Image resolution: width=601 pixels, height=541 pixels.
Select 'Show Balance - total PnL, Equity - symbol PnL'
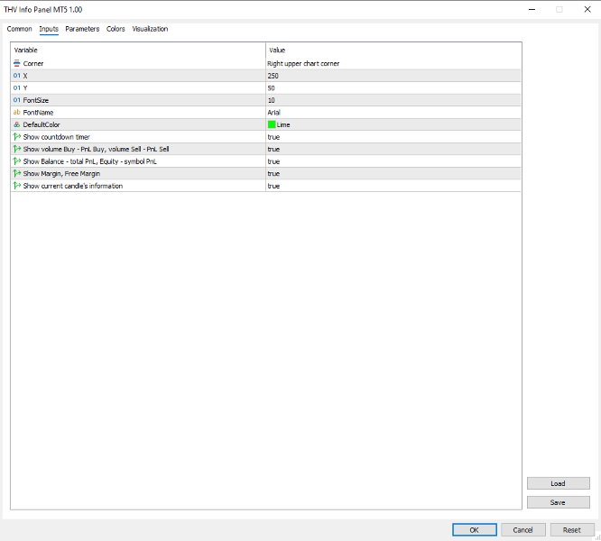89,161
